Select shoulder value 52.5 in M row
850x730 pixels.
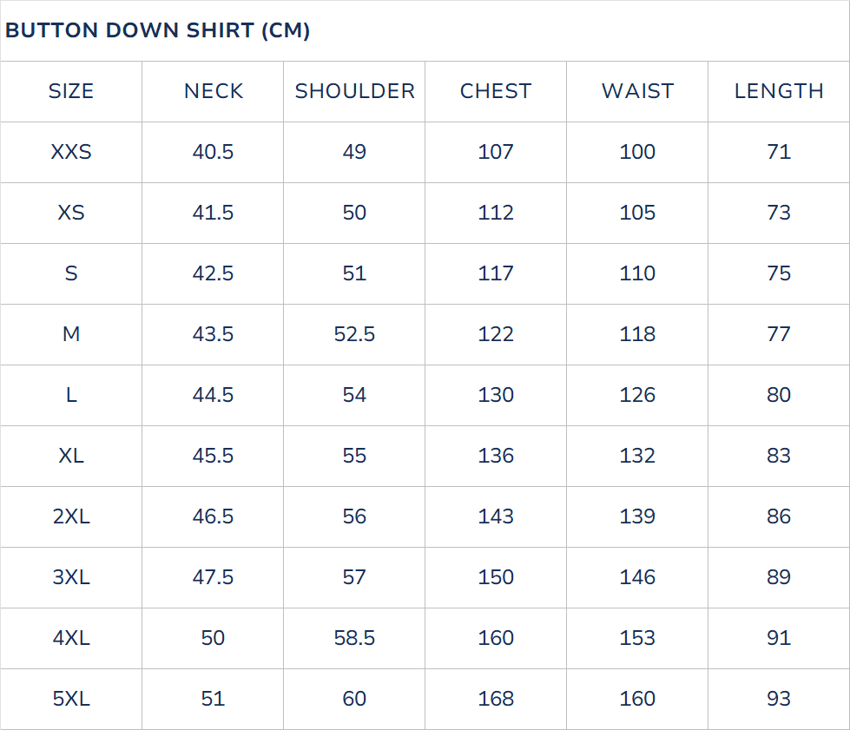354,334
